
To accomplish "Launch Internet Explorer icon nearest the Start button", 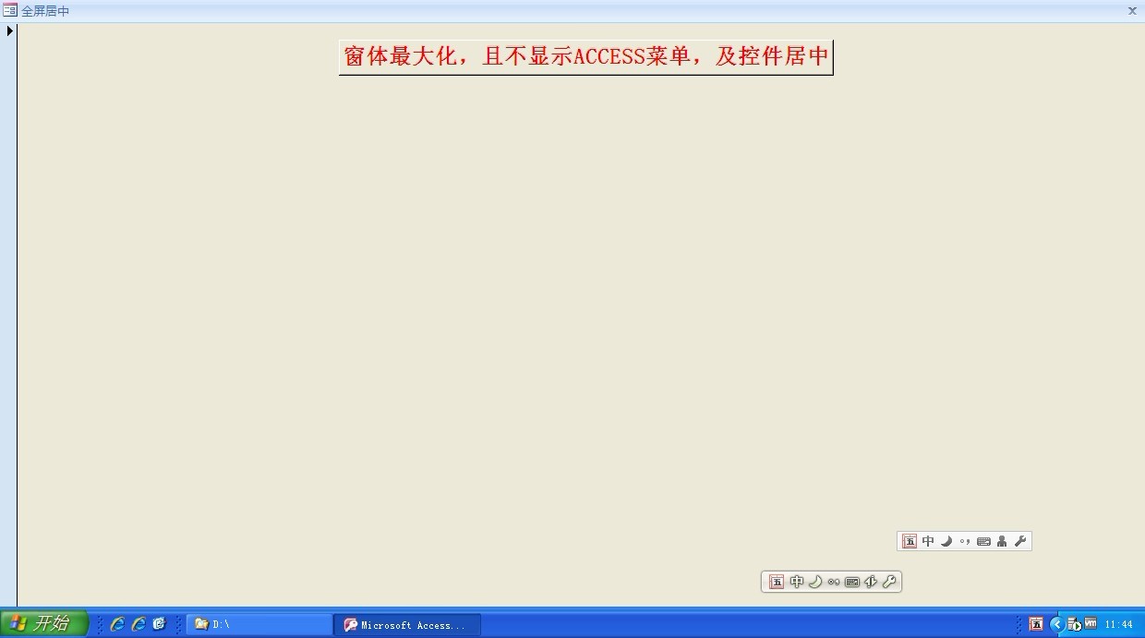I will click(117, 624).
